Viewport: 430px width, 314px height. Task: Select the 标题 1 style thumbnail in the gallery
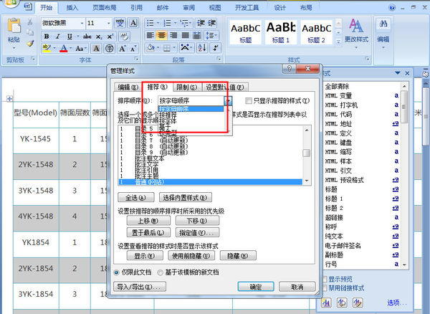tap(281, 32)
